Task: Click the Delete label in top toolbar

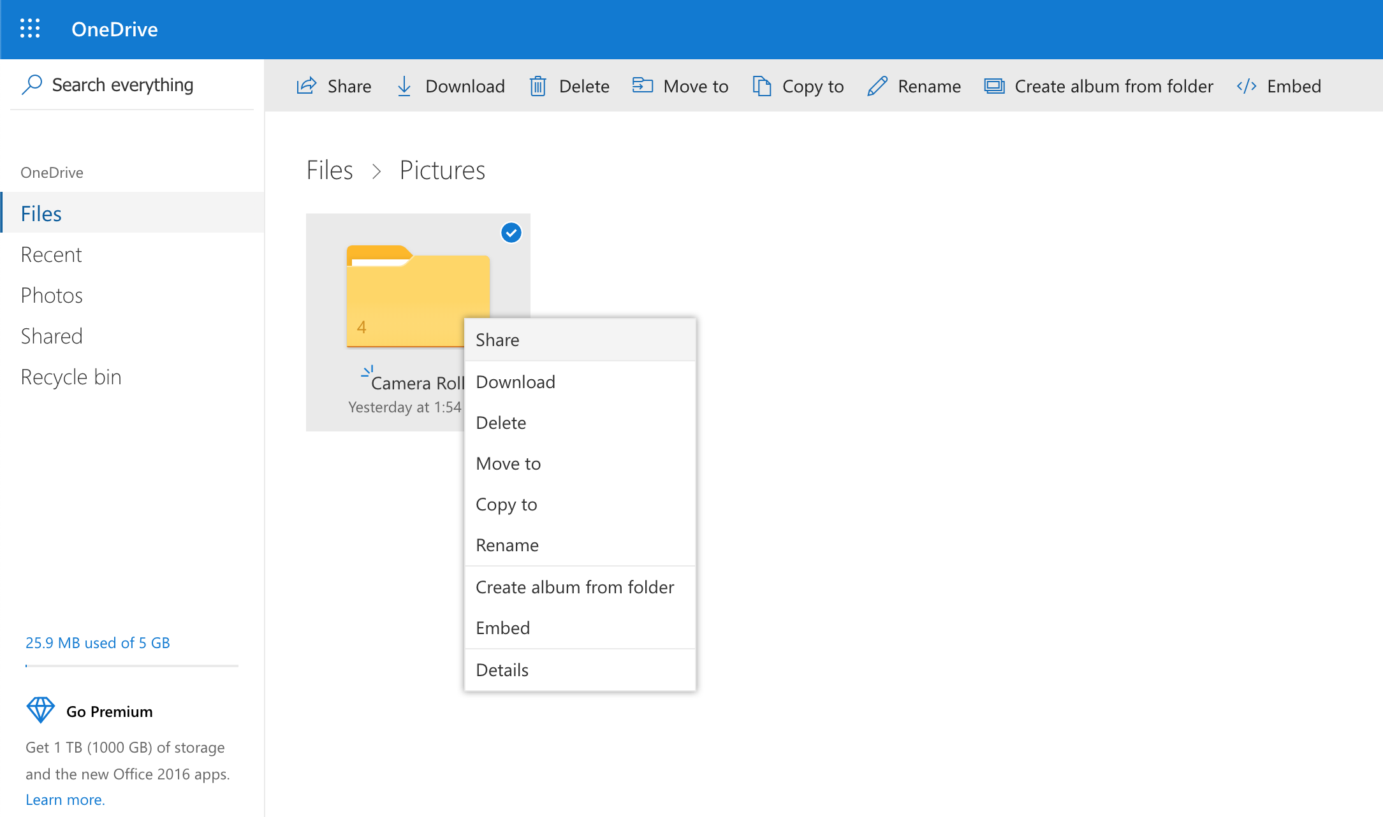Action: (584, 86)
